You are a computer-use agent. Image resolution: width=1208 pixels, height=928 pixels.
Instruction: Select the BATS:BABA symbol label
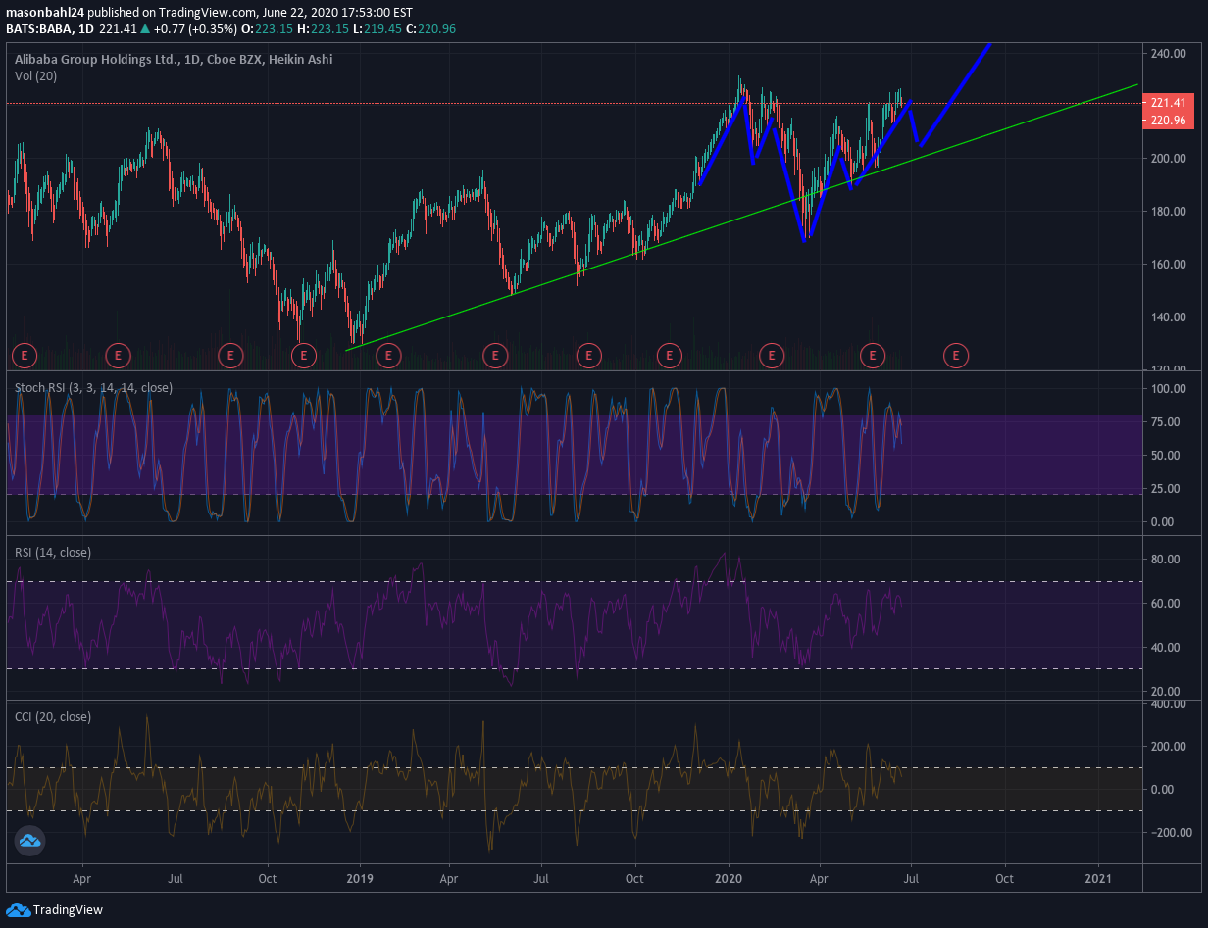pos(37,29)
